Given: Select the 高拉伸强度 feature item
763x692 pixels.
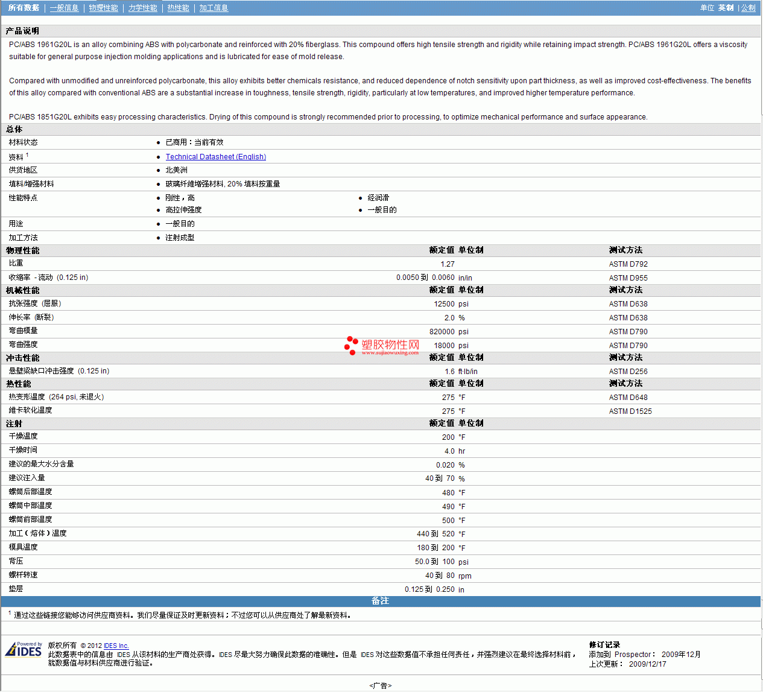Looking at the screenshot, I should pos(183,210).
